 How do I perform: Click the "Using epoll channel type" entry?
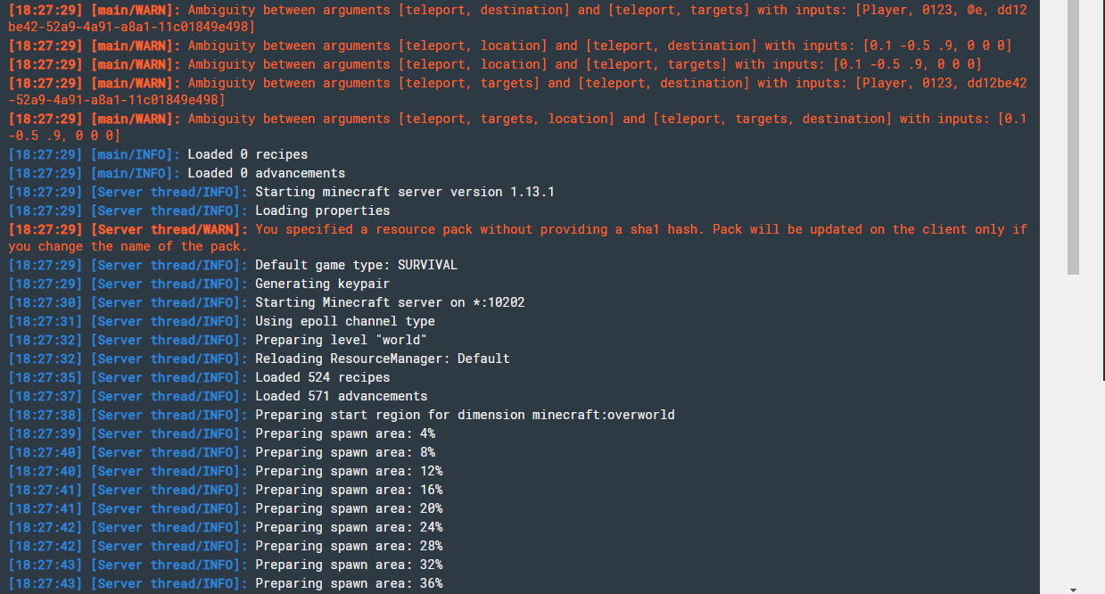[x=221, y=321]
